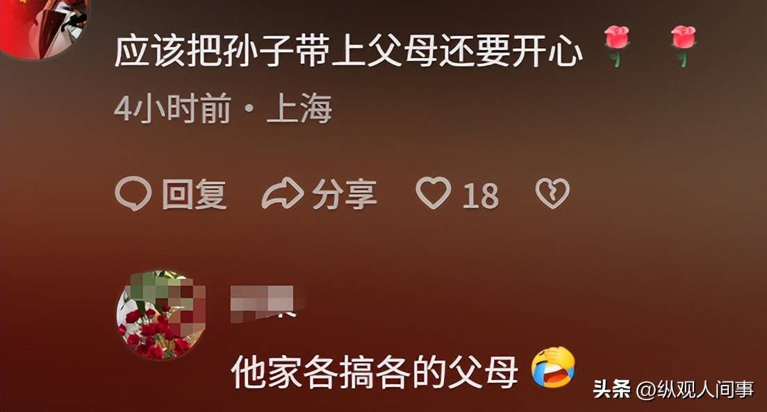Click the 回复 reply label

click(x=195, y=194)
